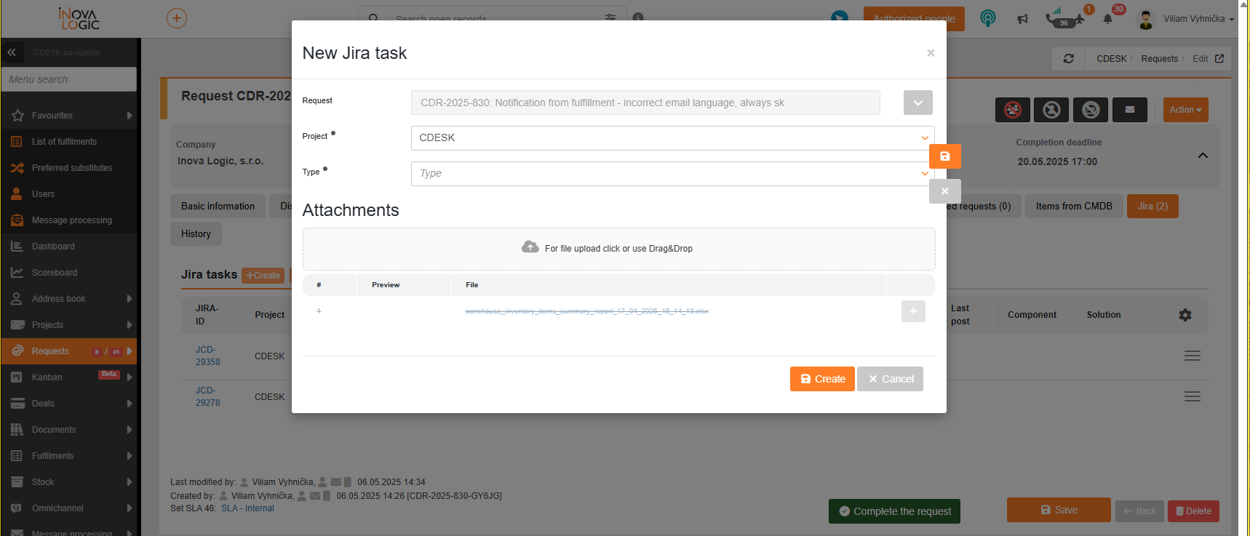
Task: Open Deals menu item
Action: (x=69, y=404)
